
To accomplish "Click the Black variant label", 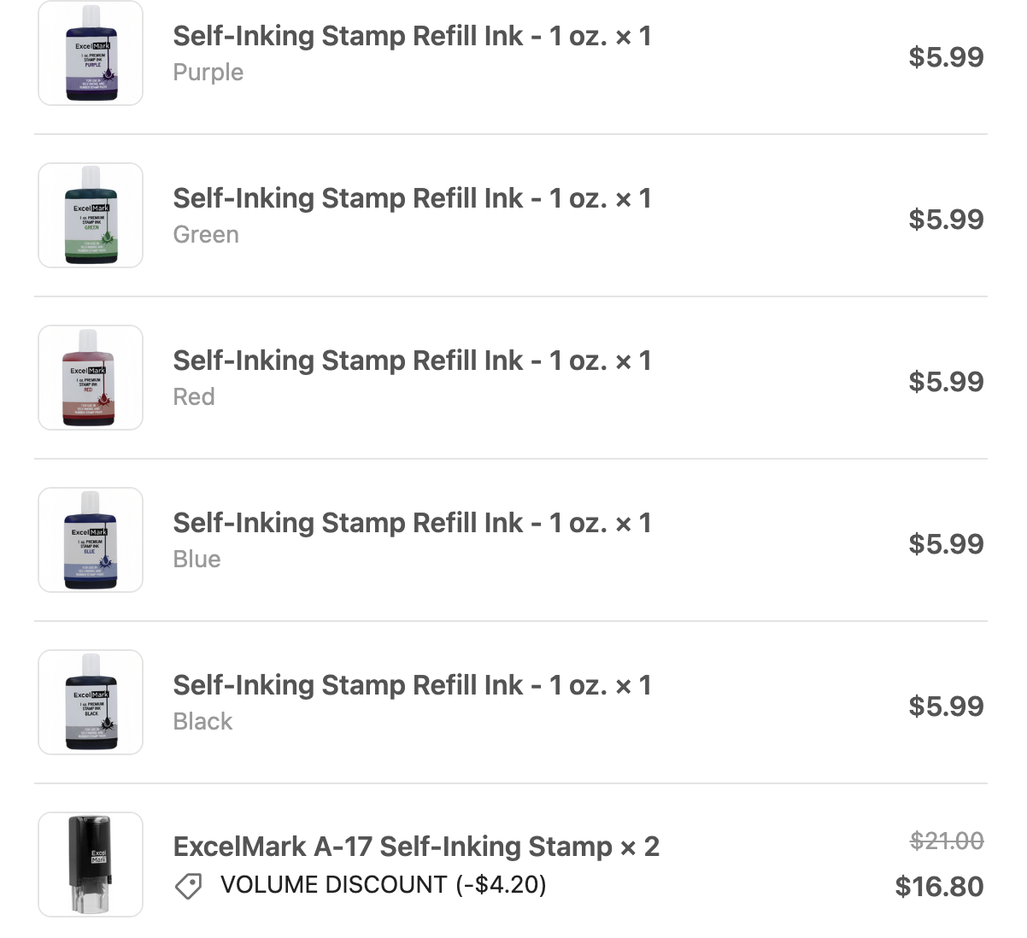I will [202, 722].
